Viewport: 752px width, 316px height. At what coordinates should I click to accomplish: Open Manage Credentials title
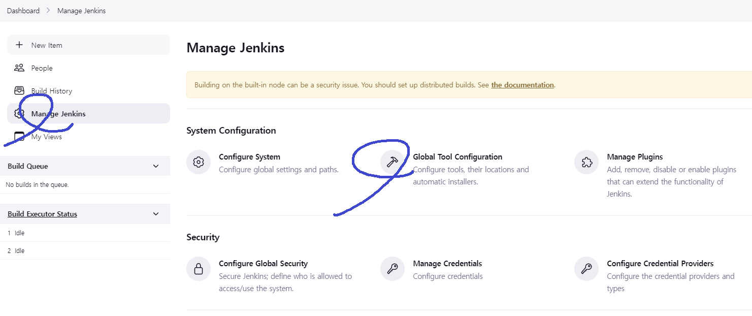point(447,264)
